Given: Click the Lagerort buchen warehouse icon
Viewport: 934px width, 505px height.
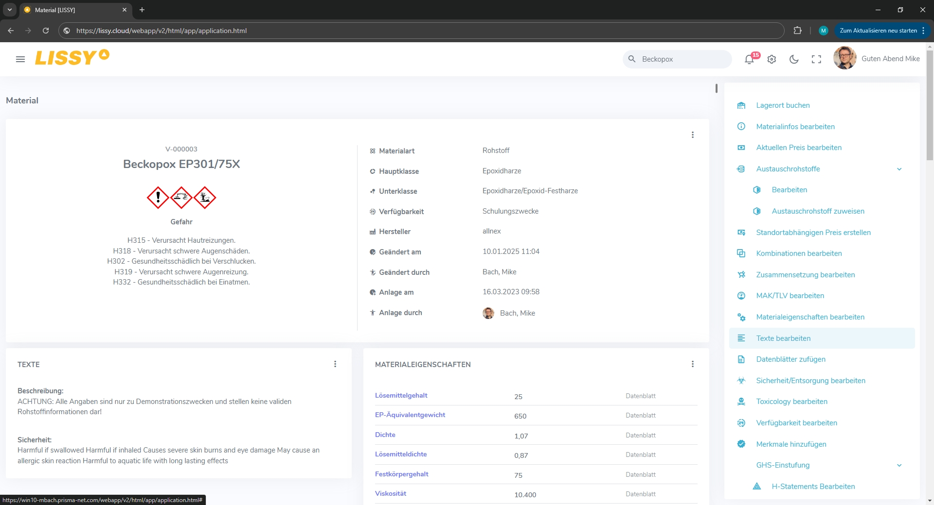Looking at the screenshot, I should pos(741,105).
